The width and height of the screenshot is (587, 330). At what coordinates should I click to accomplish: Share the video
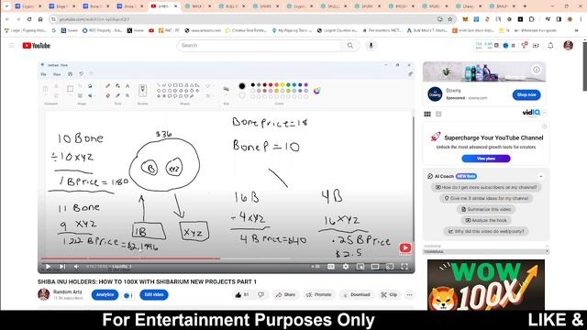point(285,295)
